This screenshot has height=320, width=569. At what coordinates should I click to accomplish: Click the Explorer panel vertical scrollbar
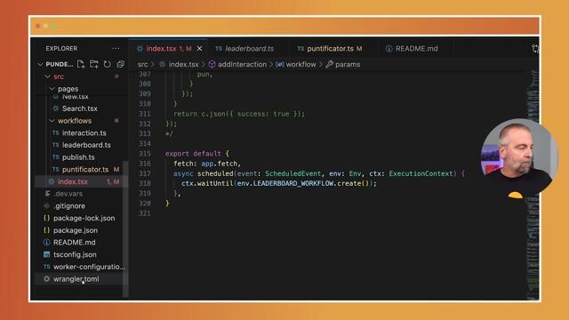coord(125,228)
